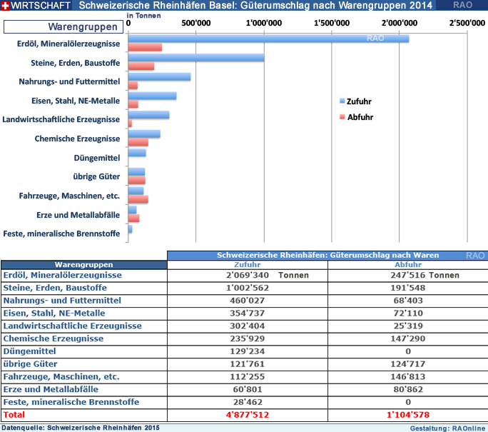Screen dimensions: 488x432
Task: Click the Steine, Erden, Baustoffe blue bar
Action: [x=195, y=57]
